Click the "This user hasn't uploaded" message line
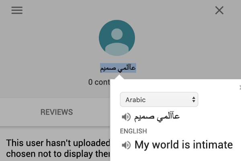Screen dimensions: 241x161 pyautogui.click(x=58, y=143)
